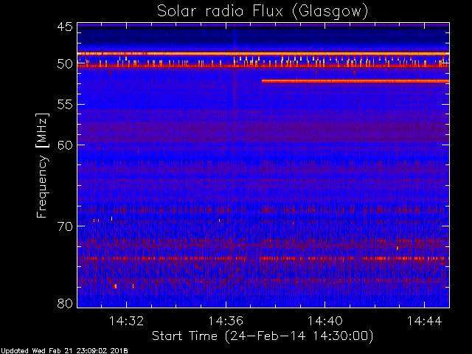Click the 14:36 time tick label
Screen dimensions: 472x354
tap(226, 321)
